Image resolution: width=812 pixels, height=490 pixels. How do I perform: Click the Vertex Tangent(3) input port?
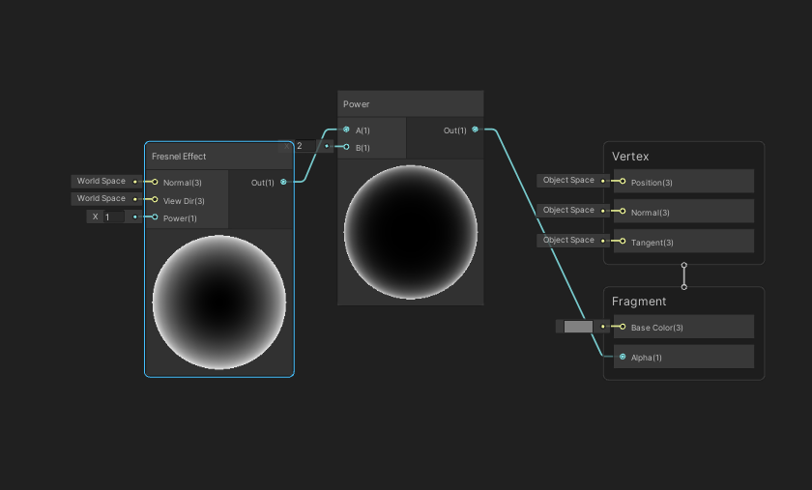[x=623, y=242]
